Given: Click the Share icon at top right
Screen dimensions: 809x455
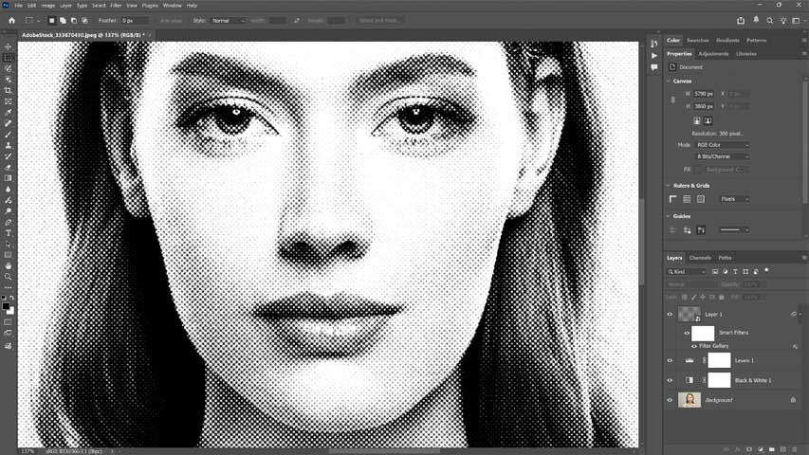Looking at the screenshot, I should point(741,20).
